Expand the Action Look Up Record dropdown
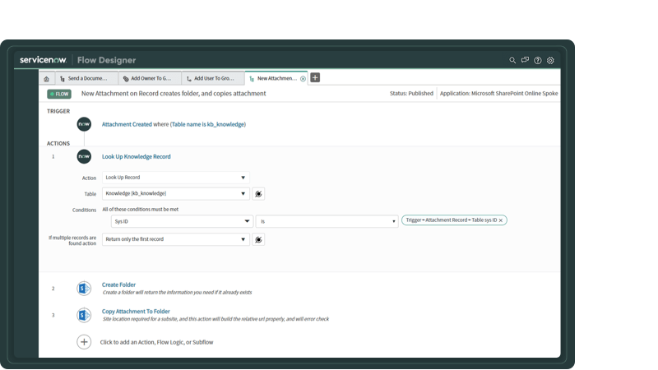This screenshot has width=658, height=370. tap(176, 178)
